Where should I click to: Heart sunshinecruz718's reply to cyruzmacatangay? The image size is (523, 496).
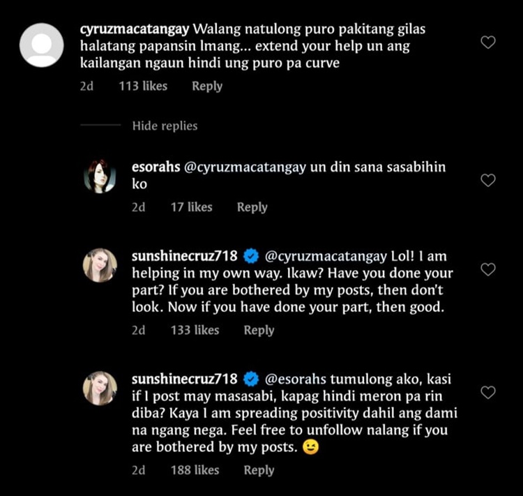pyautogui.click(x=488, y=269)
